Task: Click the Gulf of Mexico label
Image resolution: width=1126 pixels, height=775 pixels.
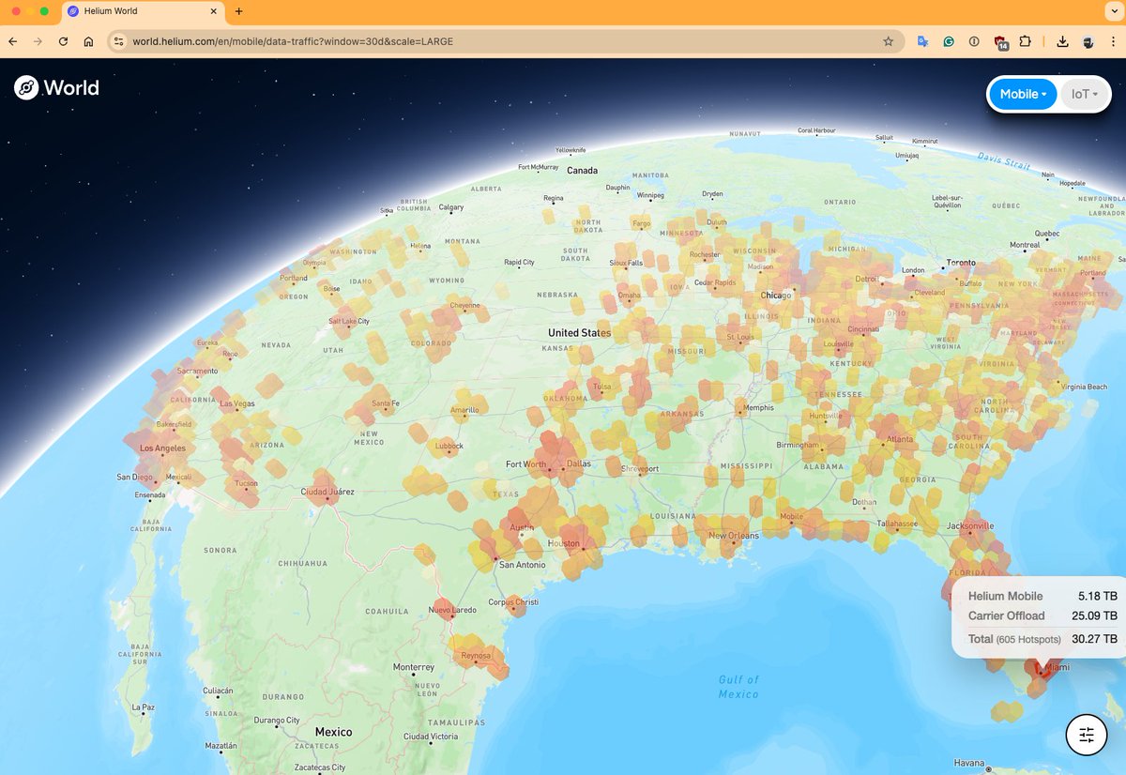Action: tap(738, 686)
